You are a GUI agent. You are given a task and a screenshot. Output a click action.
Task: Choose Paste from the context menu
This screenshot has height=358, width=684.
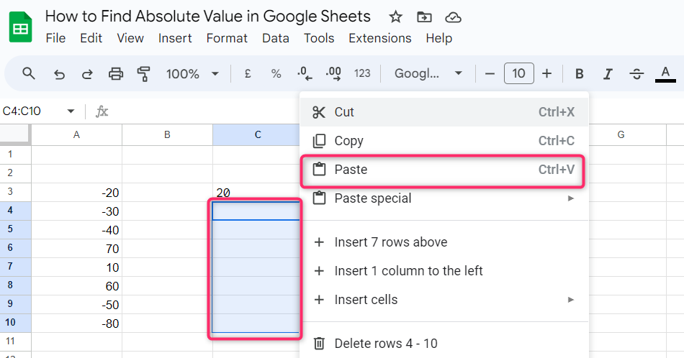[x=443, y=170]
